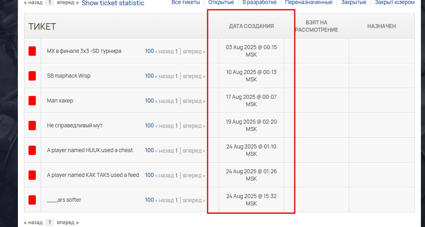
Task: Select the Открытые tickets filter
Action: [x=221, y=2]
